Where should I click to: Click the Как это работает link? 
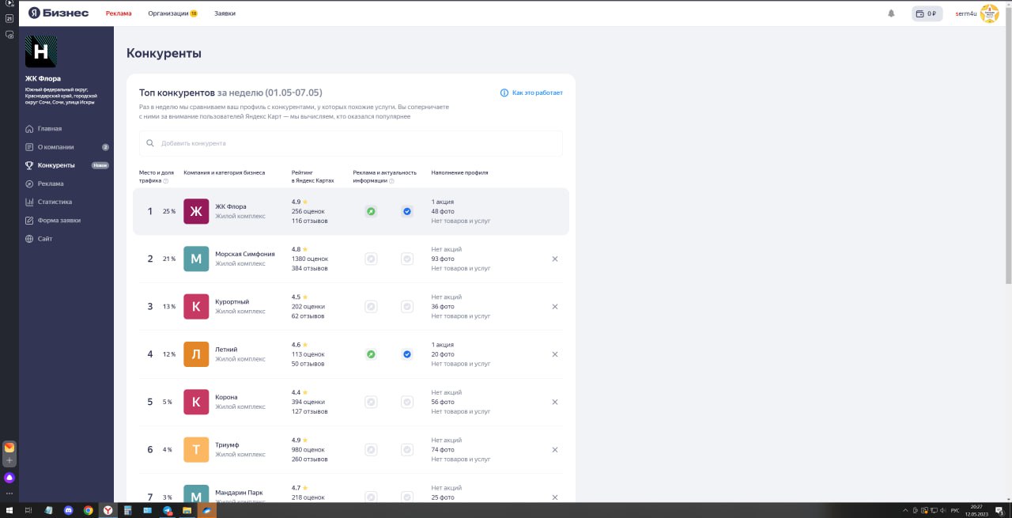pos(537,93)
